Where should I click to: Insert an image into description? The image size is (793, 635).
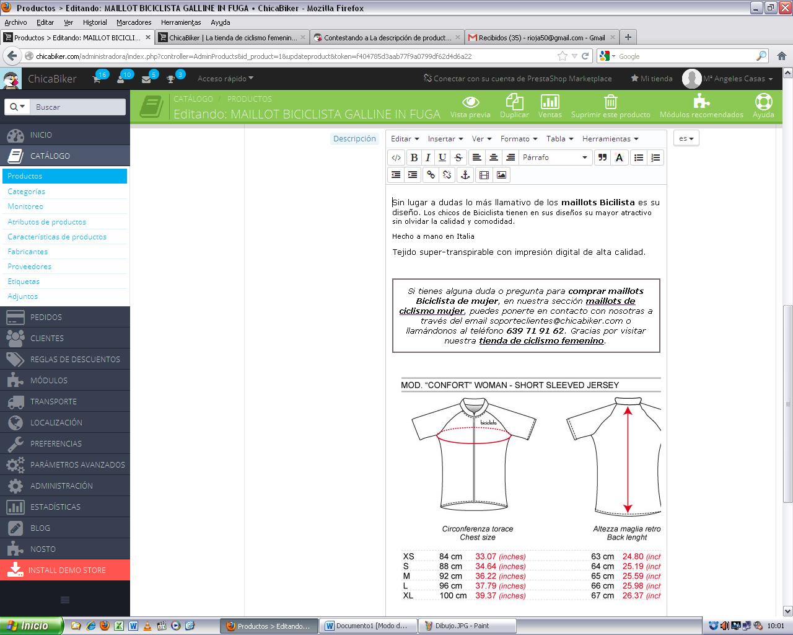tap(501, 175)
